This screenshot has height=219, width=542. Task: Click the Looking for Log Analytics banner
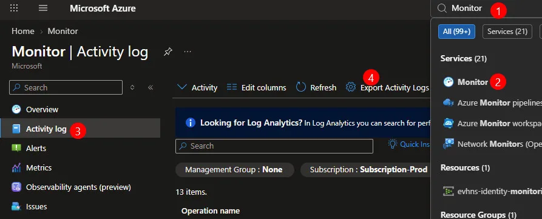click(303, 123)
